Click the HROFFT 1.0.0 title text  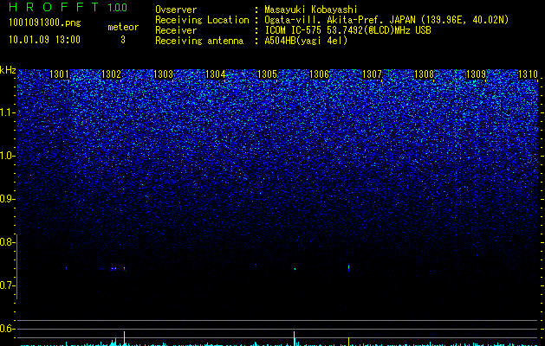click(x=68, y=7)
